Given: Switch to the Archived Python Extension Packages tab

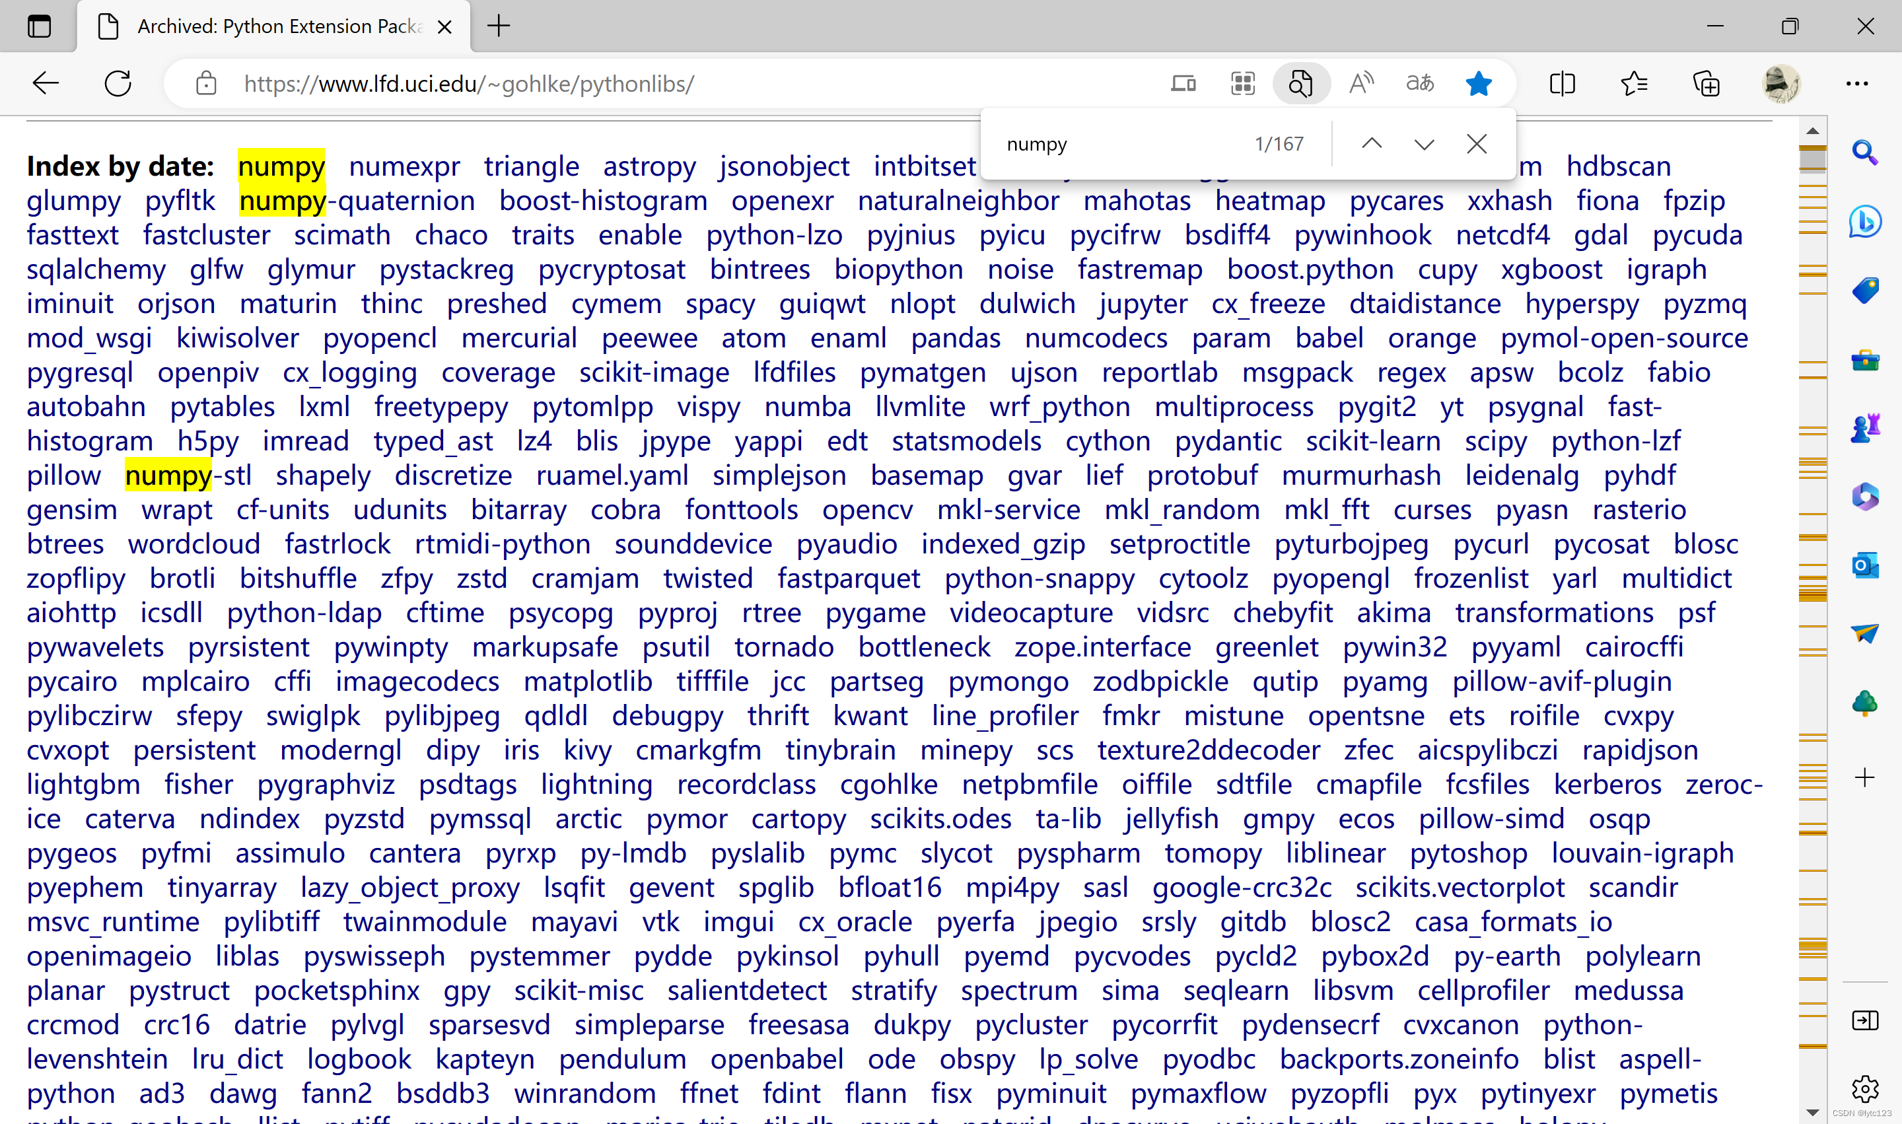Looking at the screenshot, I should [273, 26].
